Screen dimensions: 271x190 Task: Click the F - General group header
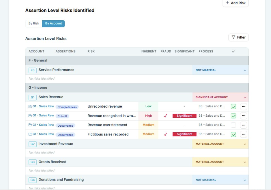point(137,60)
